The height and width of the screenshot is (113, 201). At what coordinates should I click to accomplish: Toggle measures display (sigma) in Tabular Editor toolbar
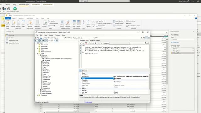[x=36, y=40]
